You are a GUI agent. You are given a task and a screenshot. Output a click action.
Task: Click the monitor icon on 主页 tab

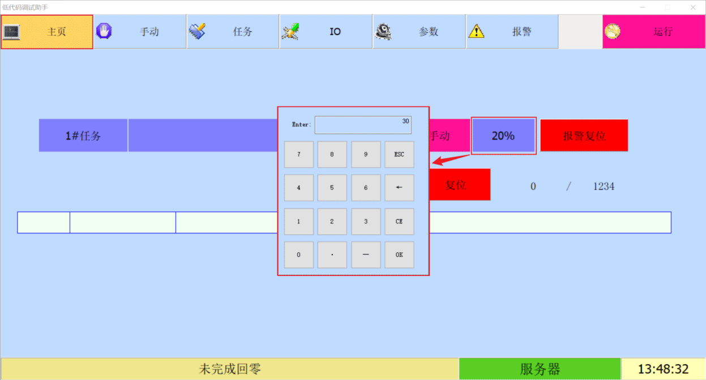coord(11,32)
